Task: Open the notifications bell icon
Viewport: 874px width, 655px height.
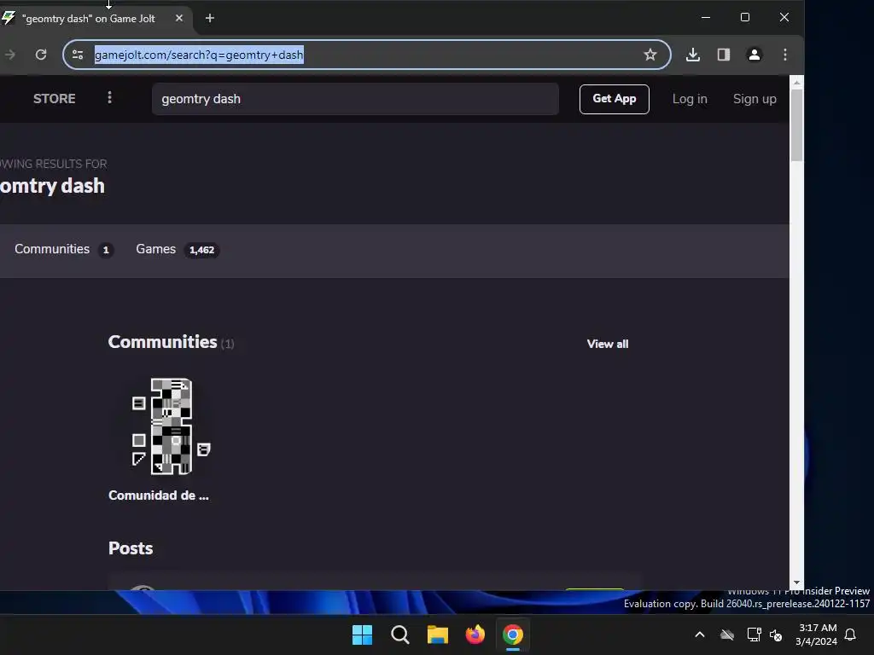Action: click(850, 635)
